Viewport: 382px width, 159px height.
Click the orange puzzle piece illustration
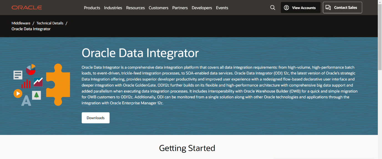tap(58, 85)
